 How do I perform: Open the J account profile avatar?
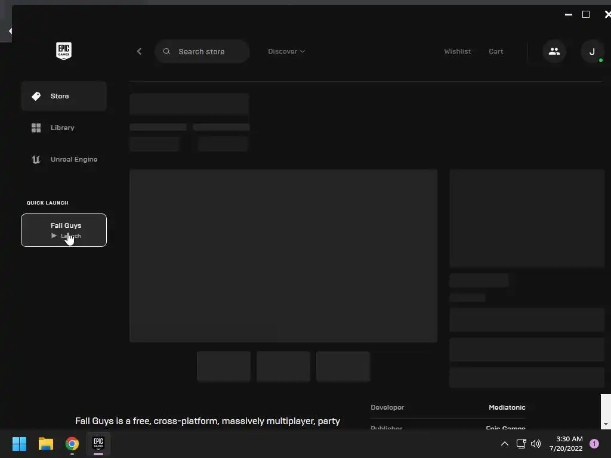coord(592,51)
